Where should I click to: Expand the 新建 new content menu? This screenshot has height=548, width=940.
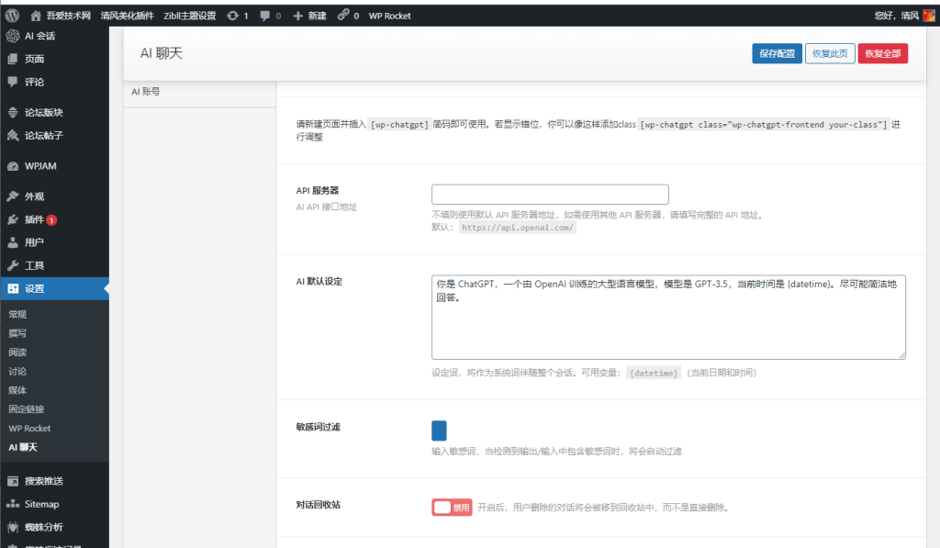tap(309, 16)
